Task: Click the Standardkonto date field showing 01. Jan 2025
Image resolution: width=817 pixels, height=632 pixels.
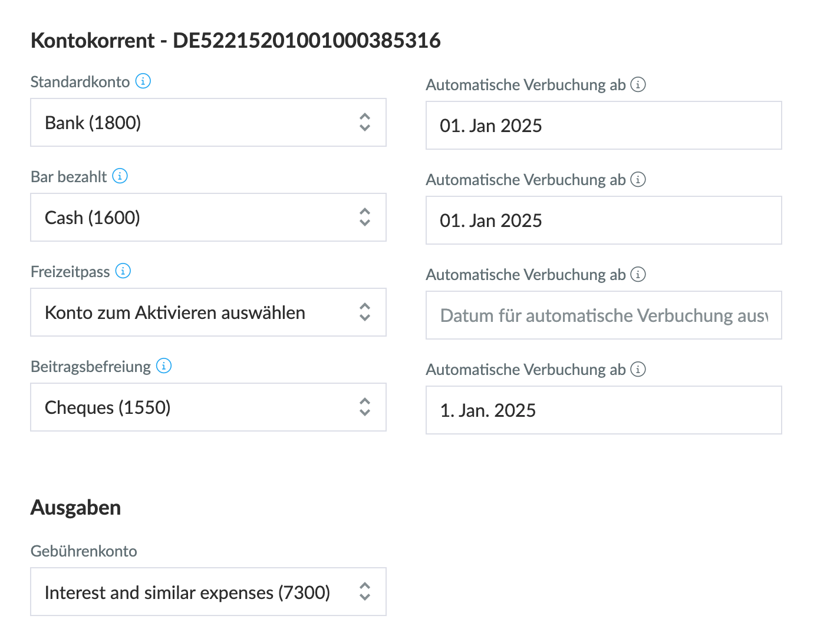Action: (x=604, y=126)
